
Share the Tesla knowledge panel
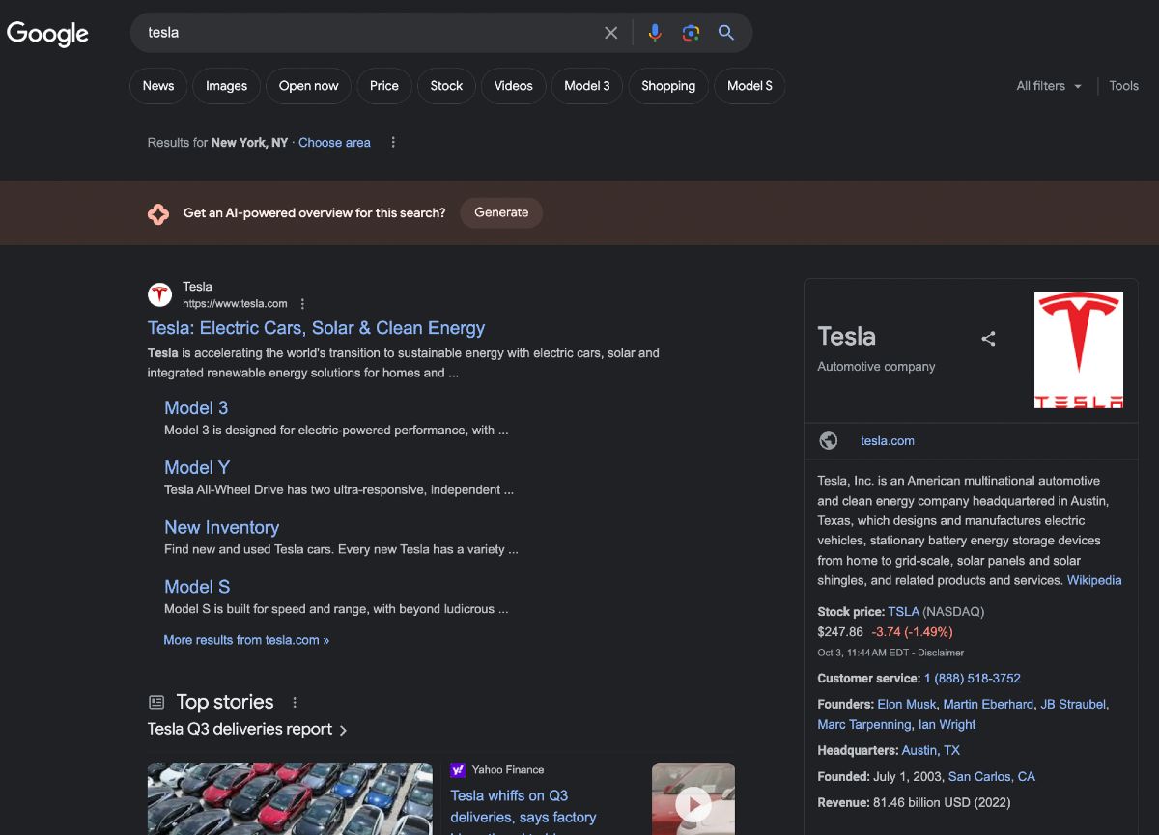click(988, 339)
